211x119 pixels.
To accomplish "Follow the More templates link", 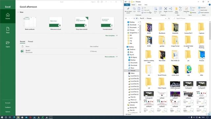I will pyautogui.click(x=111, y=36).
